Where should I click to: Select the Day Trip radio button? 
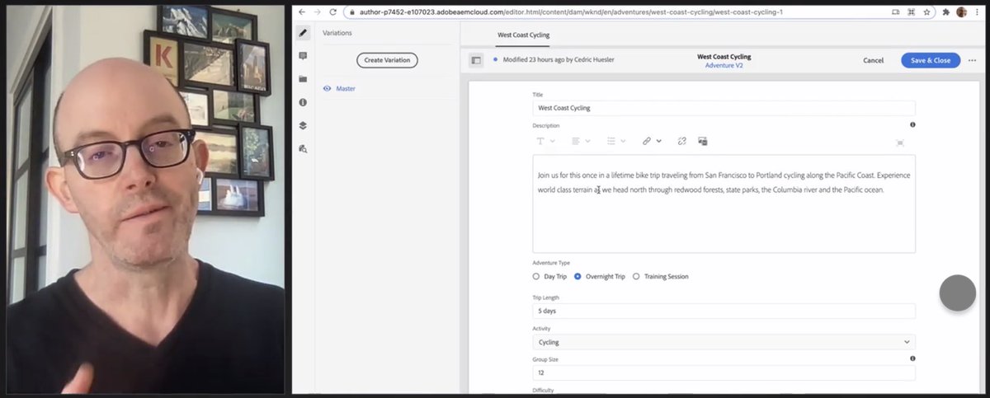pyautogui.click(x=536, y=277)
